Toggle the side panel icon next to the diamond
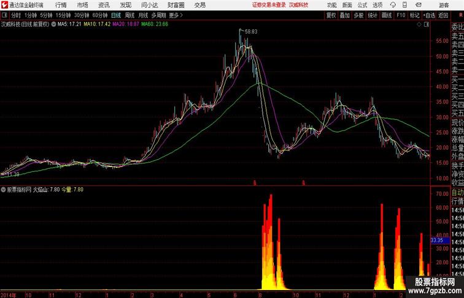 [x=427, y=24]
